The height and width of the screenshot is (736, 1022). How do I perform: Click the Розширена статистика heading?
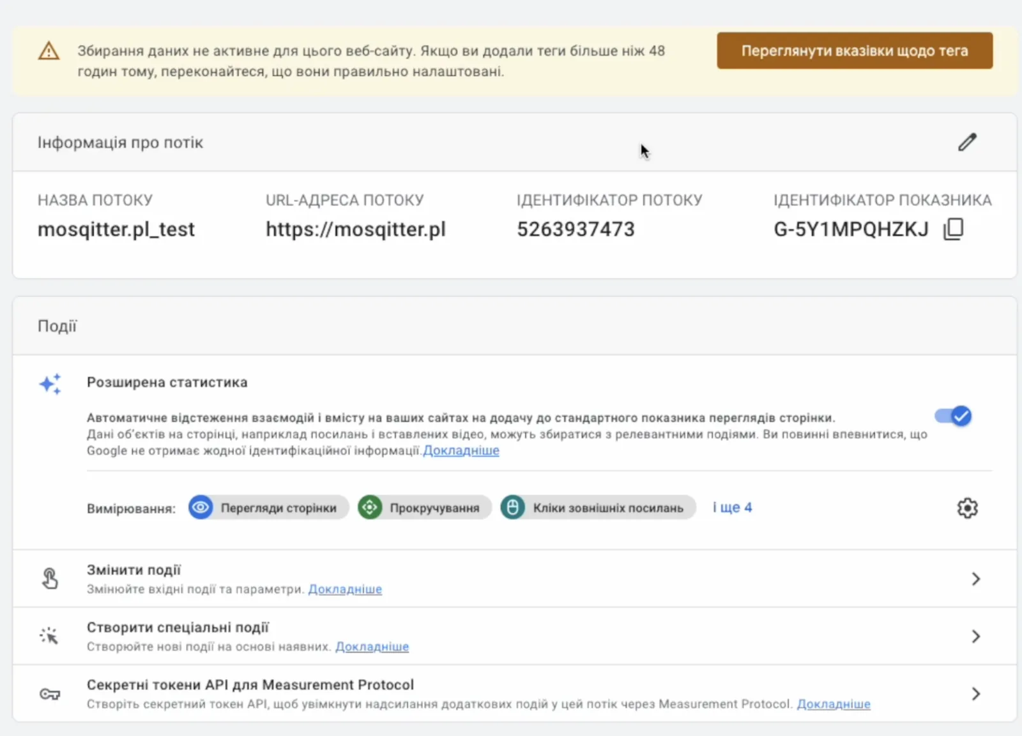[x=167, y=382]
